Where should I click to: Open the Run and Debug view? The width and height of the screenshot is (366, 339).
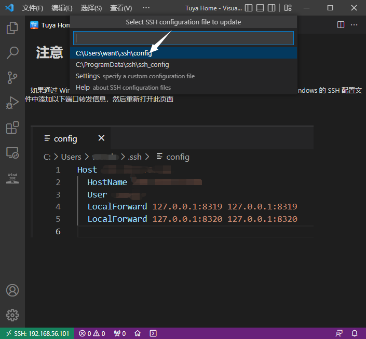coord(12,103)
